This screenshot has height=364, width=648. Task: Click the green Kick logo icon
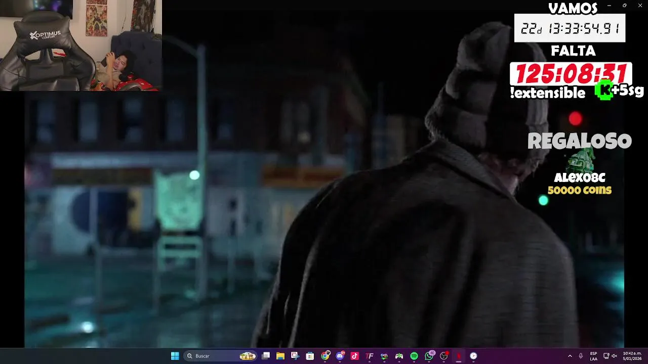coord(604,90)
